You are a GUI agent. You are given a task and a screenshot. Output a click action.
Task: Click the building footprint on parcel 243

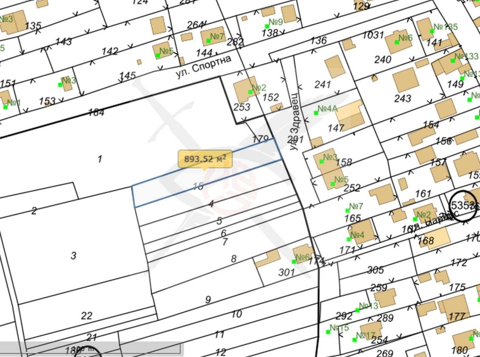pos(406,80)
